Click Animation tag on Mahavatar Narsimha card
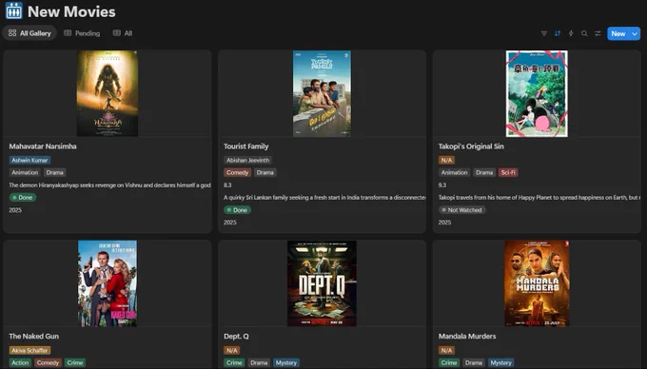The image size is (647, 369). tap(25, 172)
